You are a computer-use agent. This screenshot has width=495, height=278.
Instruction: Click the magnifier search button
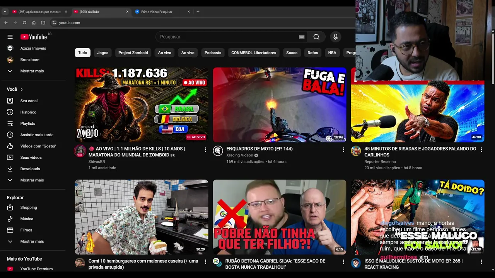click(x=316, y=37)
